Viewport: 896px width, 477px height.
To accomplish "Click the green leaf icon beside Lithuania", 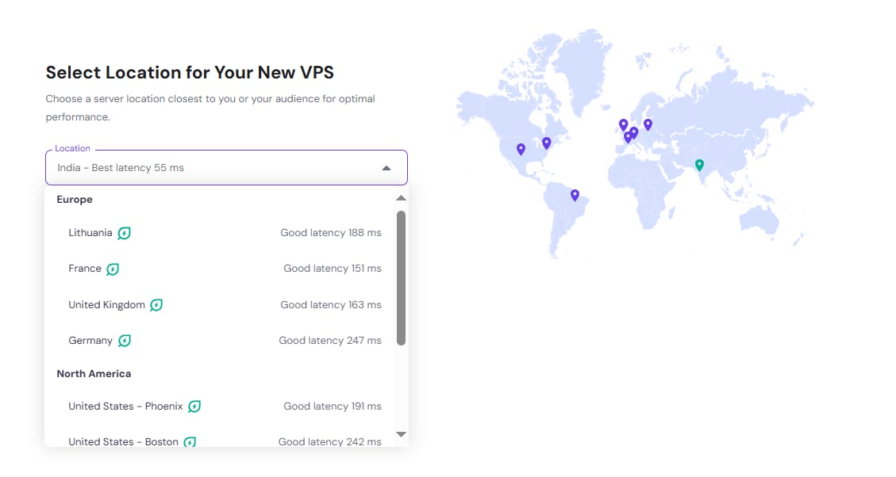I will [x=124, y=233].
